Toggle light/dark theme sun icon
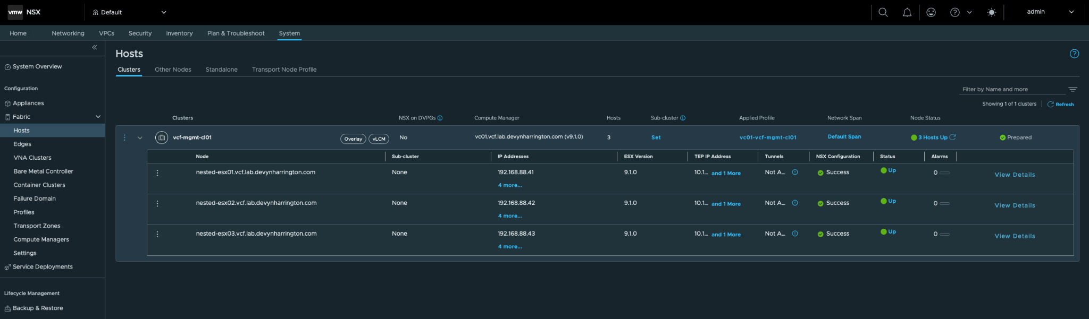The height and width of the screenshot is (319, 1089). 992,12
